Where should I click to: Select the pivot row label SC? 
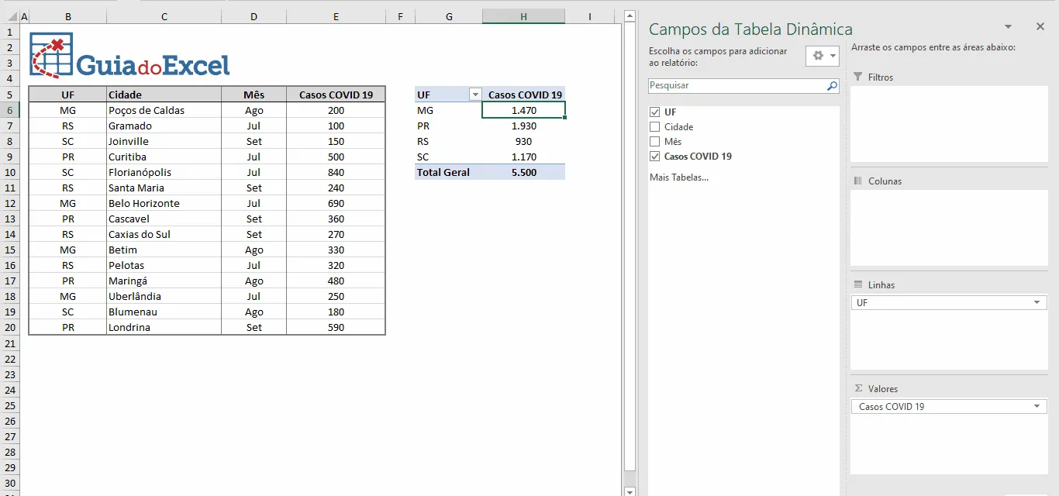[x=449, y=157]
